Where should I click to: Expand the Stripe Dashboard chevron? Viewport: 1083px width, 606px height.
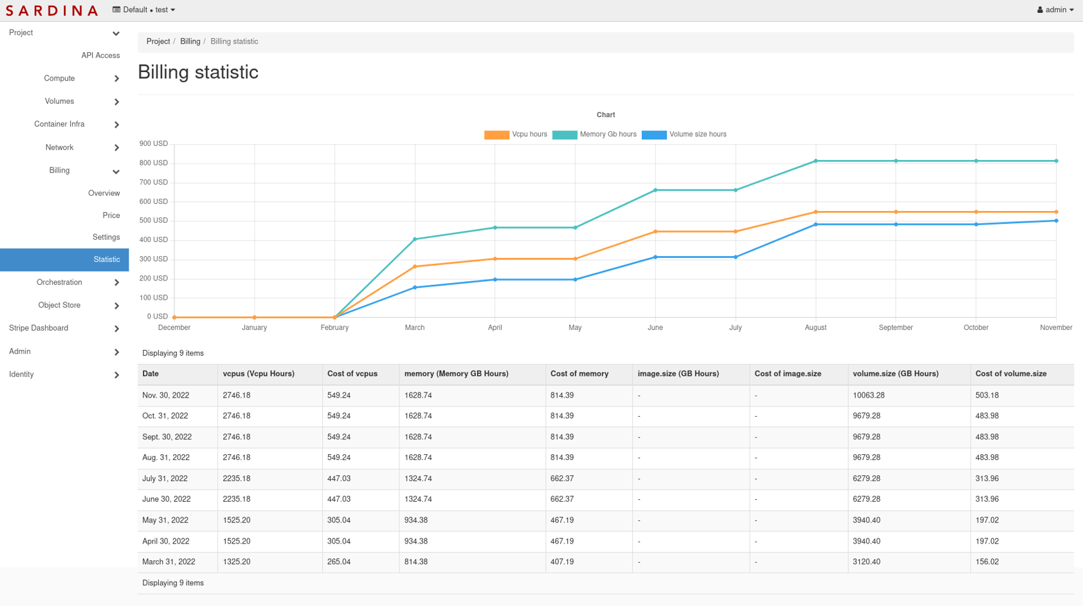pos(116,329)
